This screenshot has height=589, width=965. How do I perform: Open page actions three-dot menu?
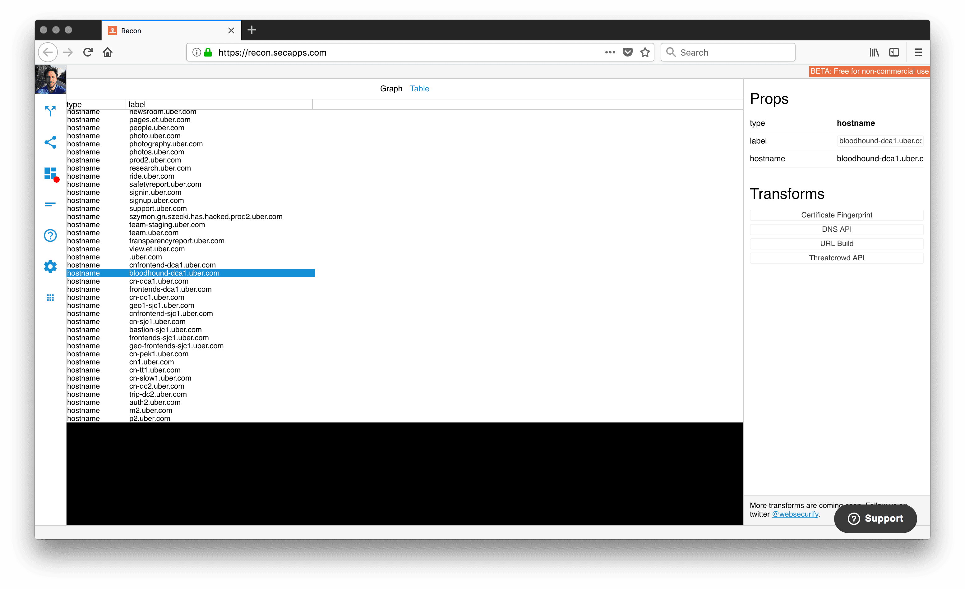coord(610,53)
